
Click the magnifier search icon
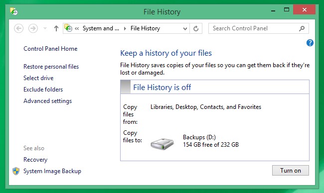tap(302, 28)
